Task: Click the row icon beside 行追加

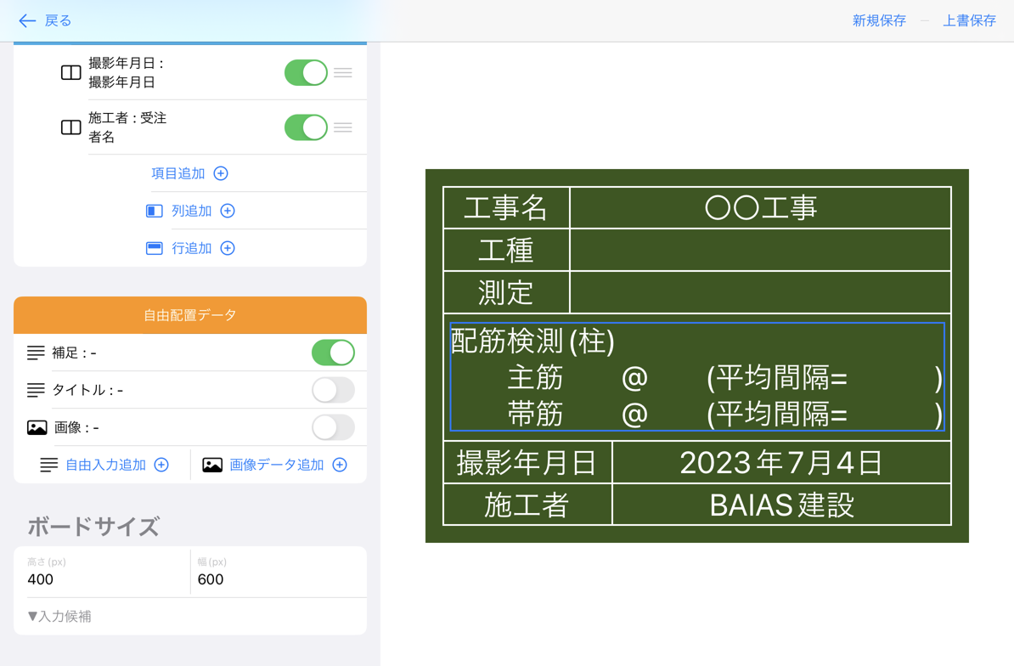Action: (155, 248)
